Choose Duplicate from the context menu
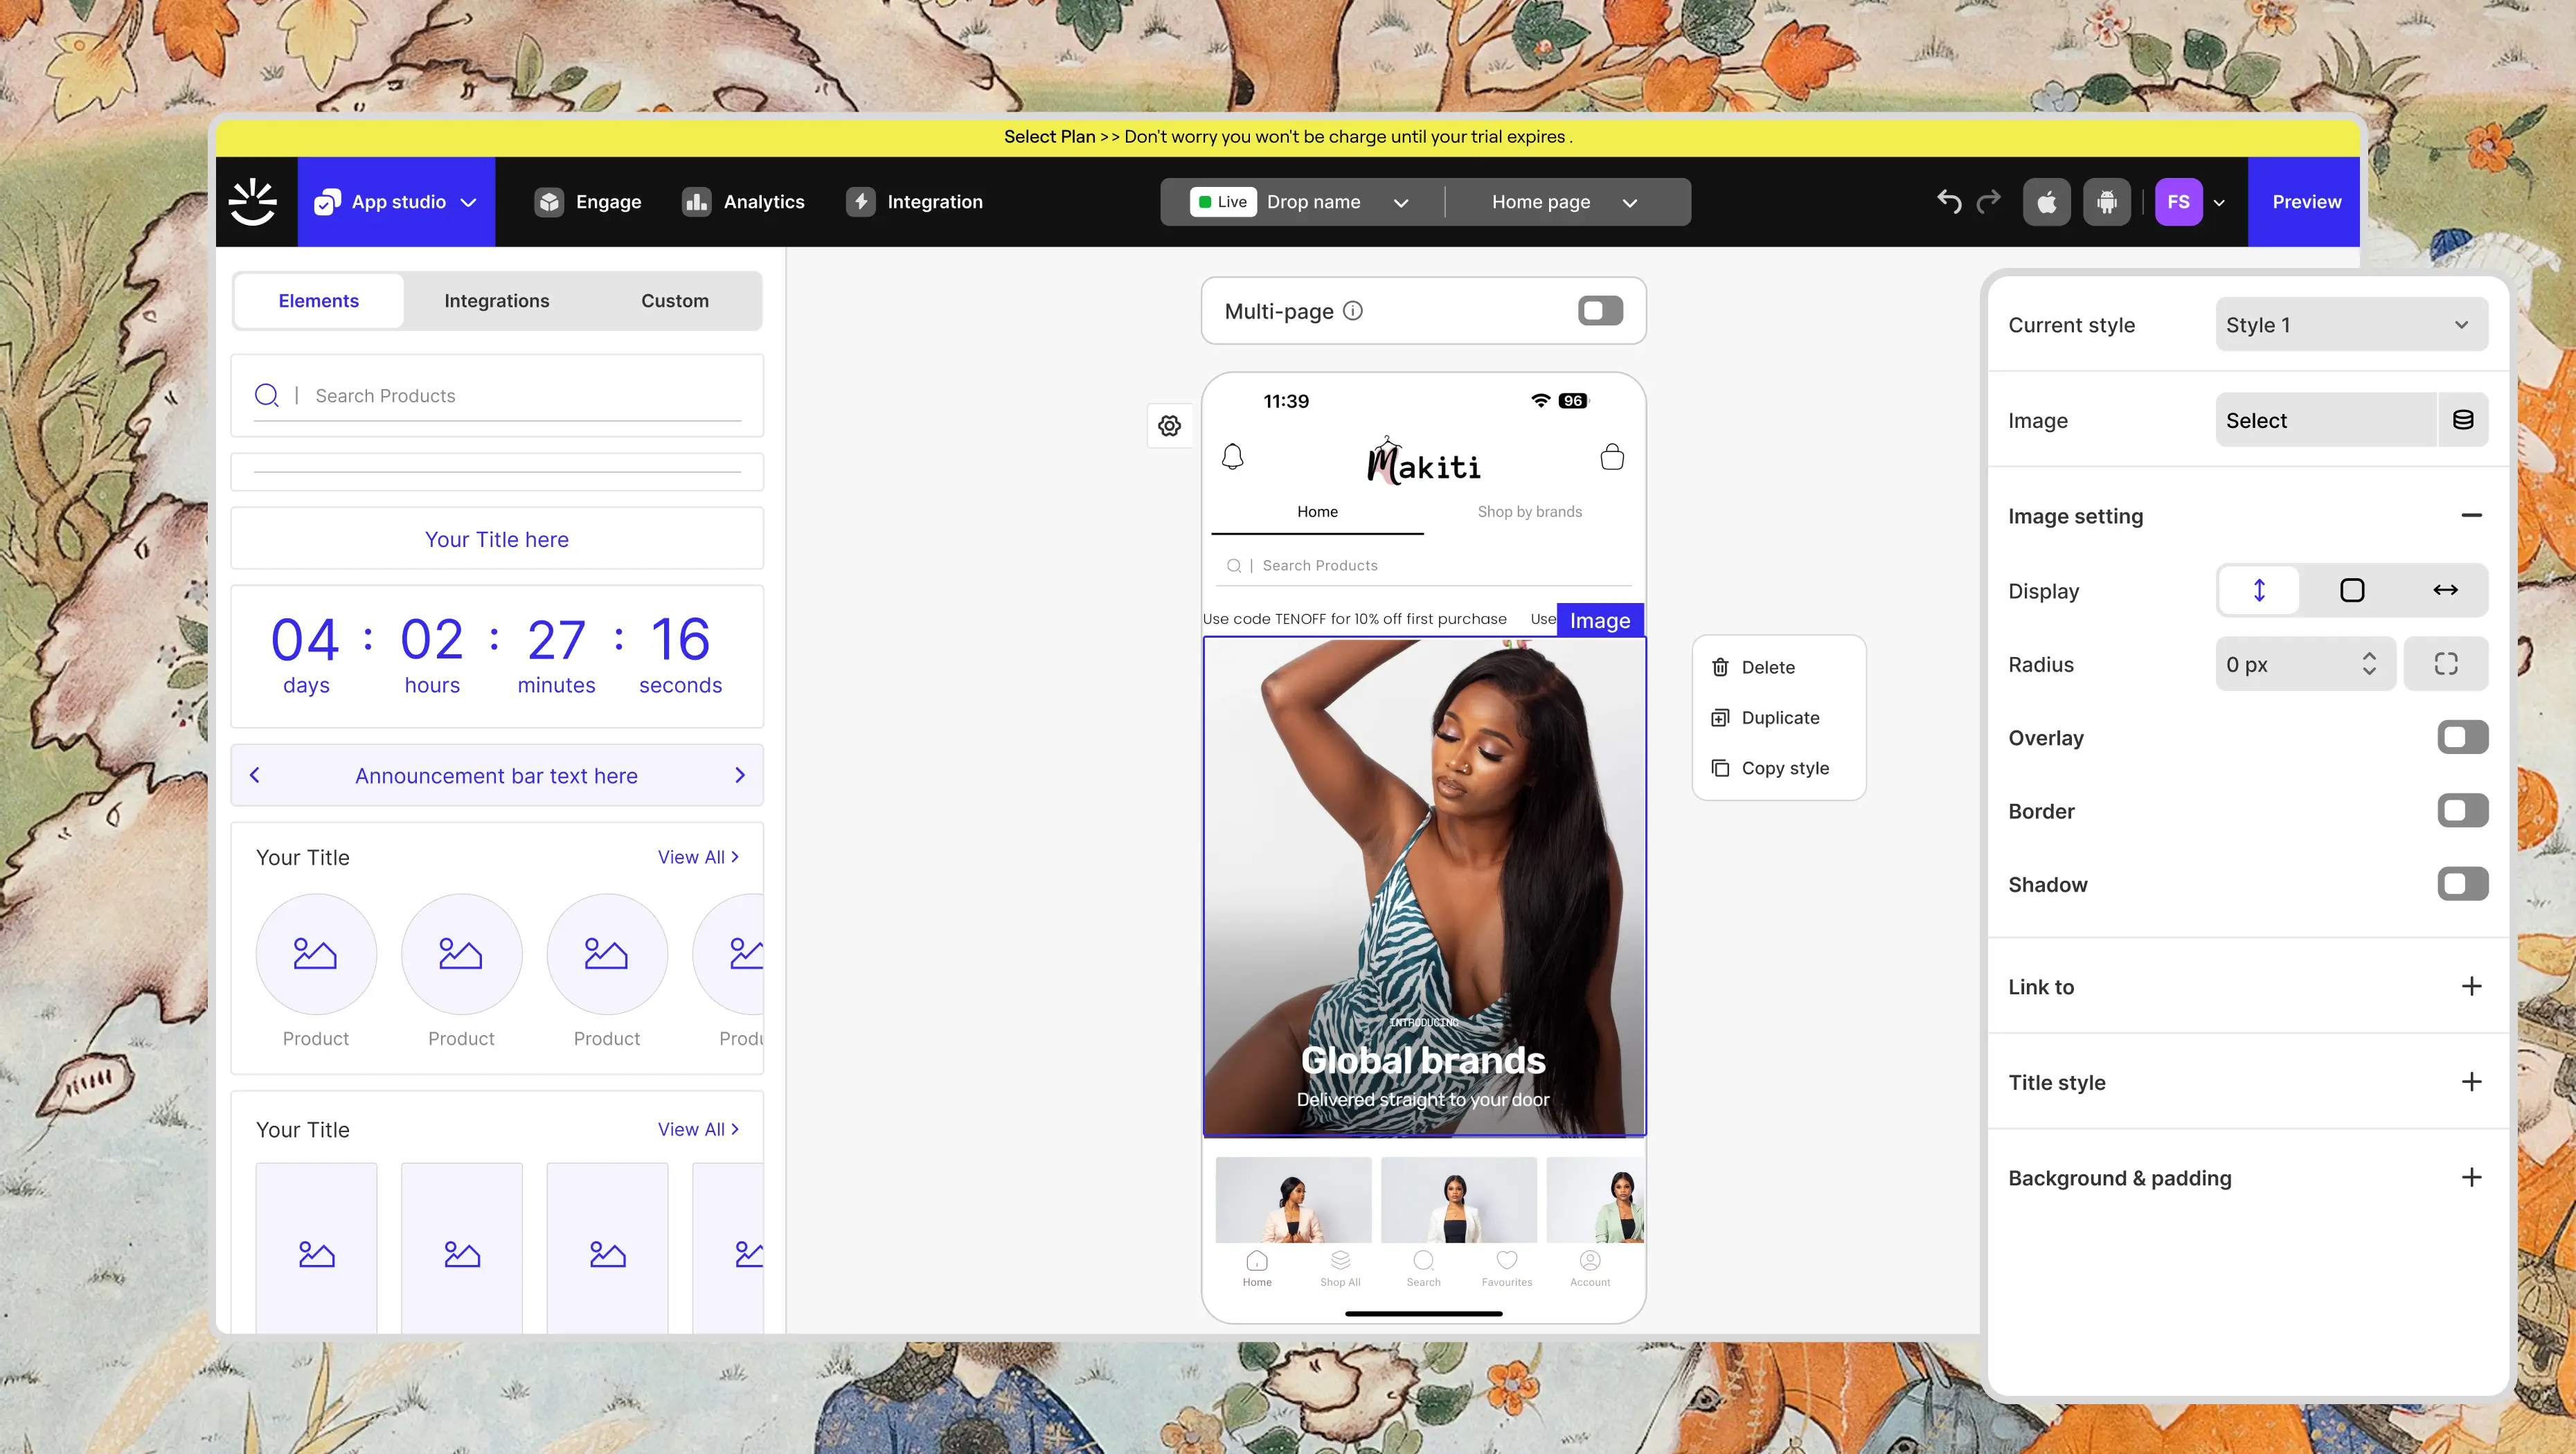The image size is (2576, 1454). pyautogui.click(x=1779, y=718)
